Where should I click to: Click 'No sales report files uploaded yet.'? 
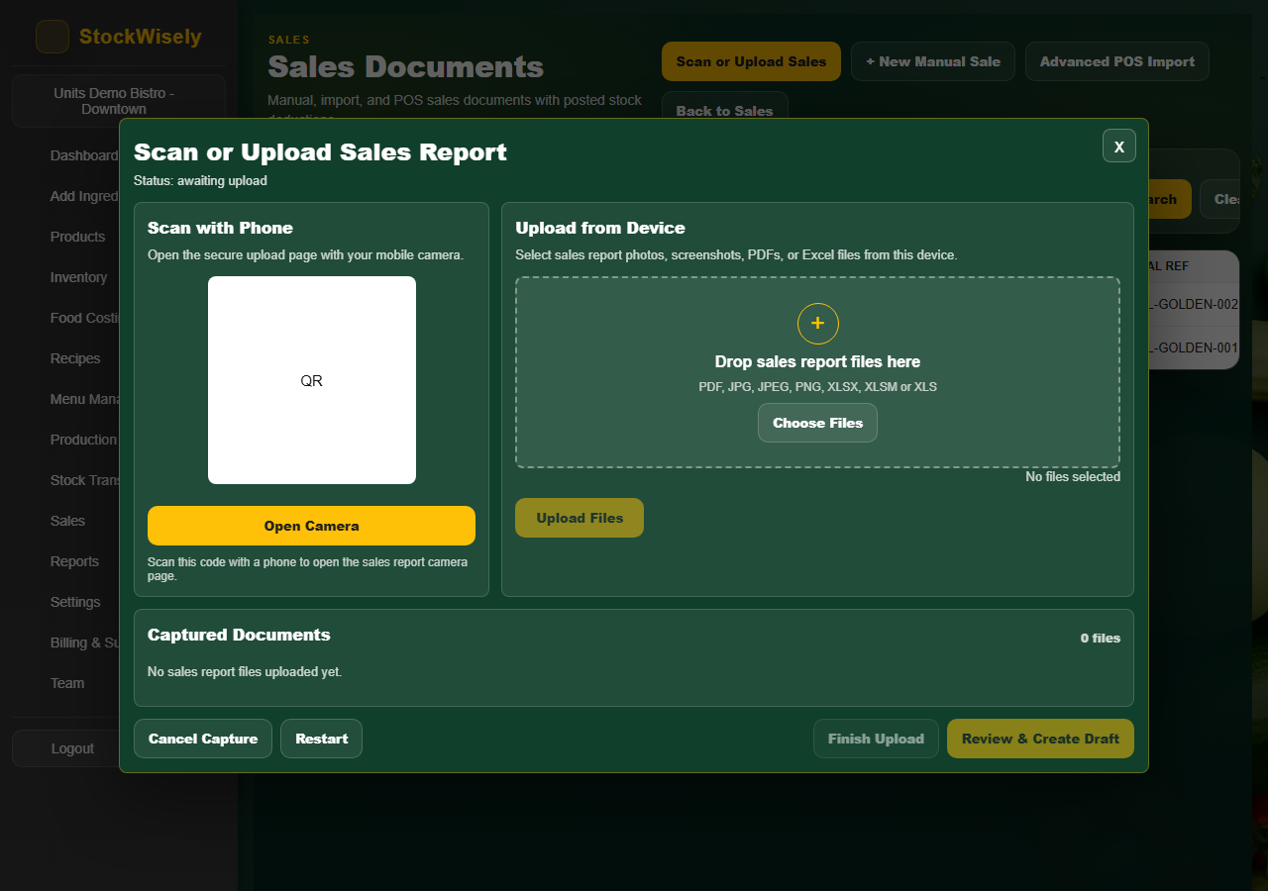point(245,672)
